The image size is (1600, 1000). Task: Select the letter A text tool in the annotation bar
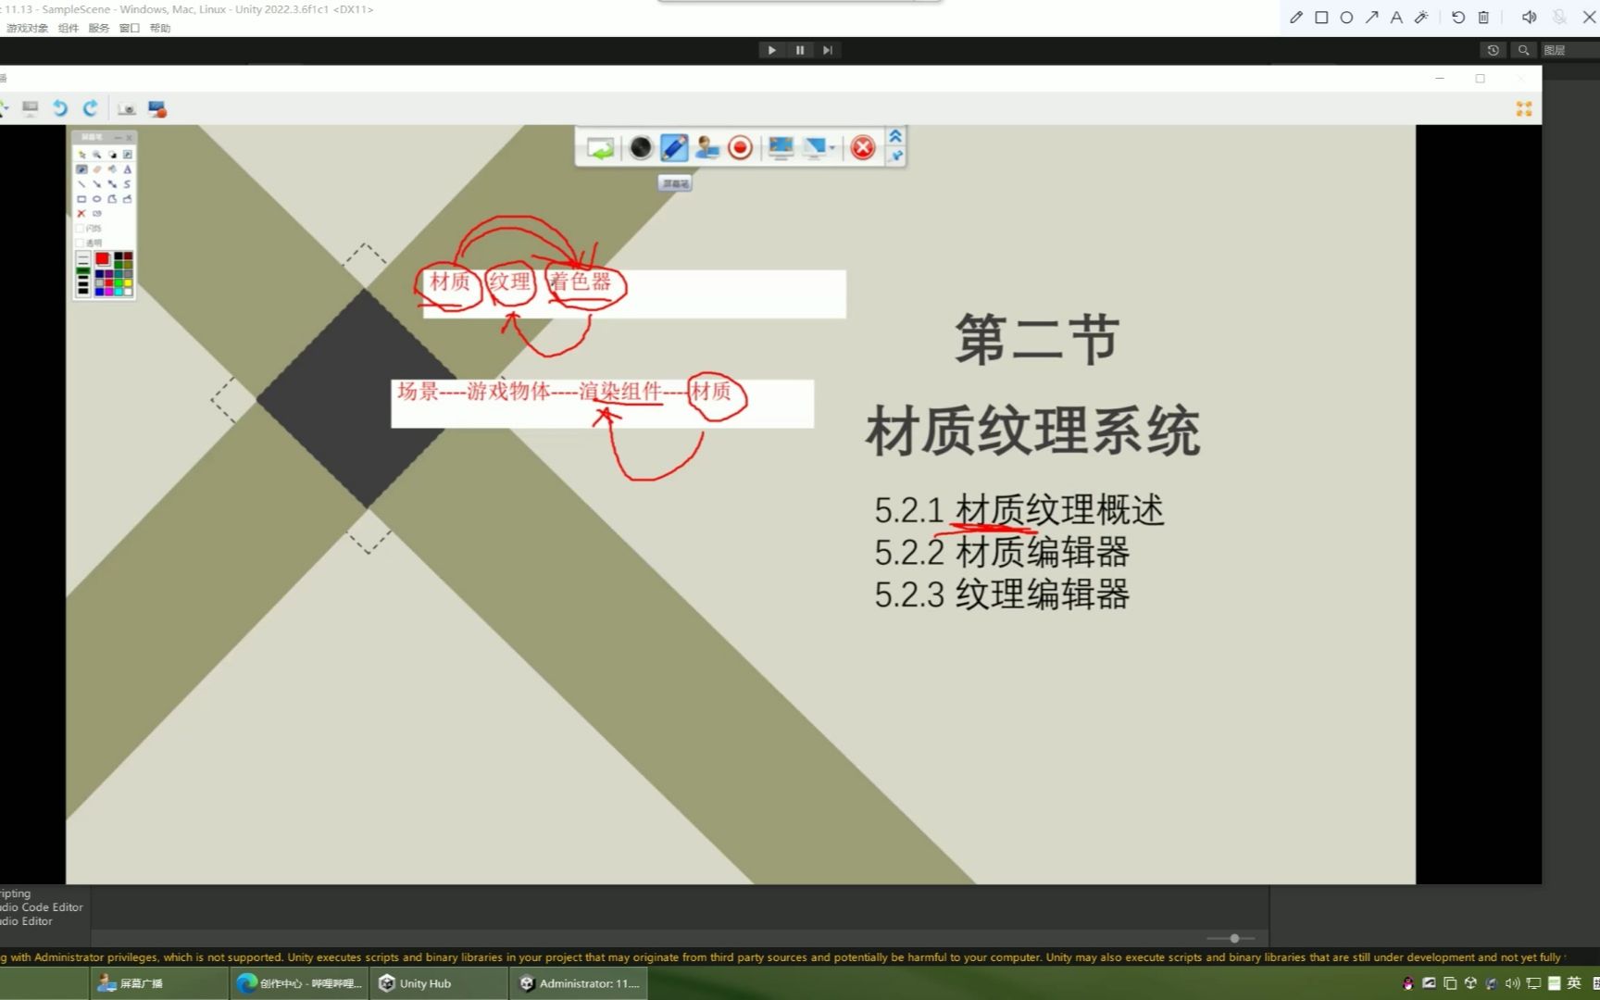(1396, 17)
